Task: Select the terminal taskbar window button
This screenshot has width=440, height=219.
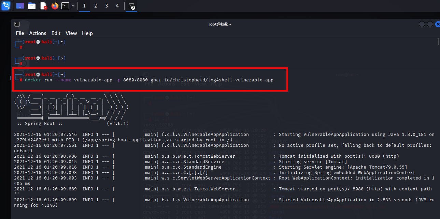Action: (x=131, y=6)
